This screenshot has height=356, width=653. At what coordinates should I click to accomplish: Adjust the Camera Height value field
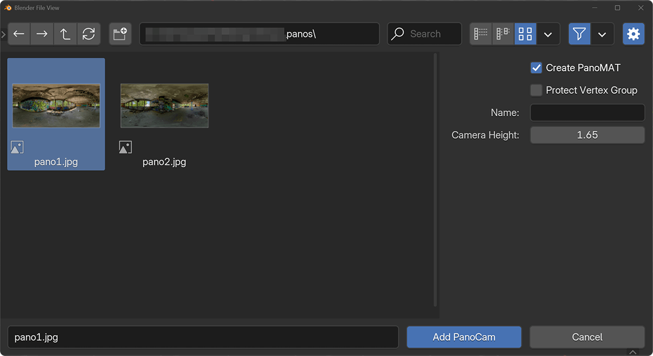coord(587,135)
